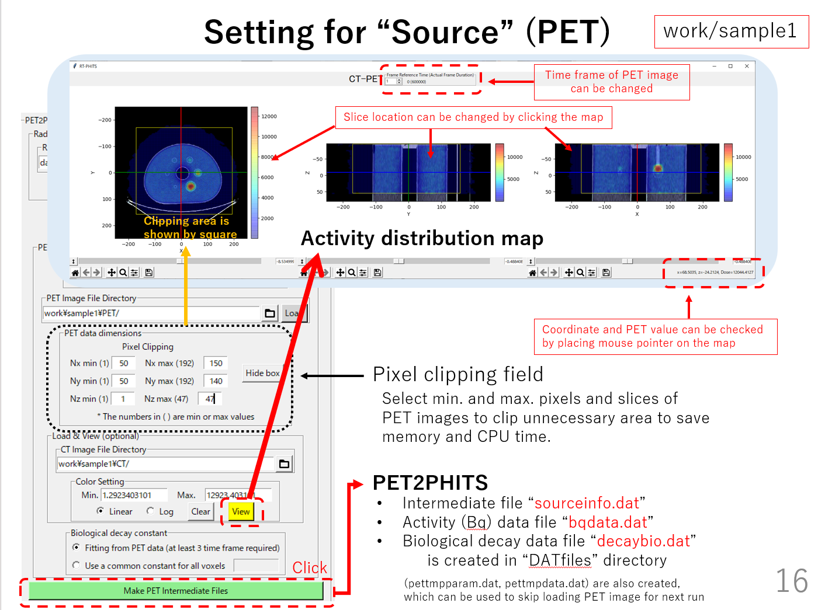Image resolution: width=818 pixels, height=610 pixels.
Task: Click the Home icon in the rightmost plot toolbar
Action: tap(532, 273)
